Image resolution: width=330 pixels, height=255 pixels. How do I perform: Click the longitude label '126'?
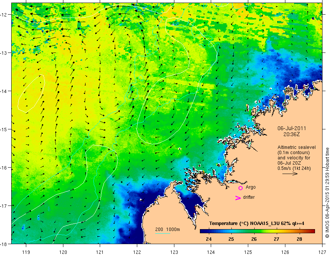click(x=285, y=252)
